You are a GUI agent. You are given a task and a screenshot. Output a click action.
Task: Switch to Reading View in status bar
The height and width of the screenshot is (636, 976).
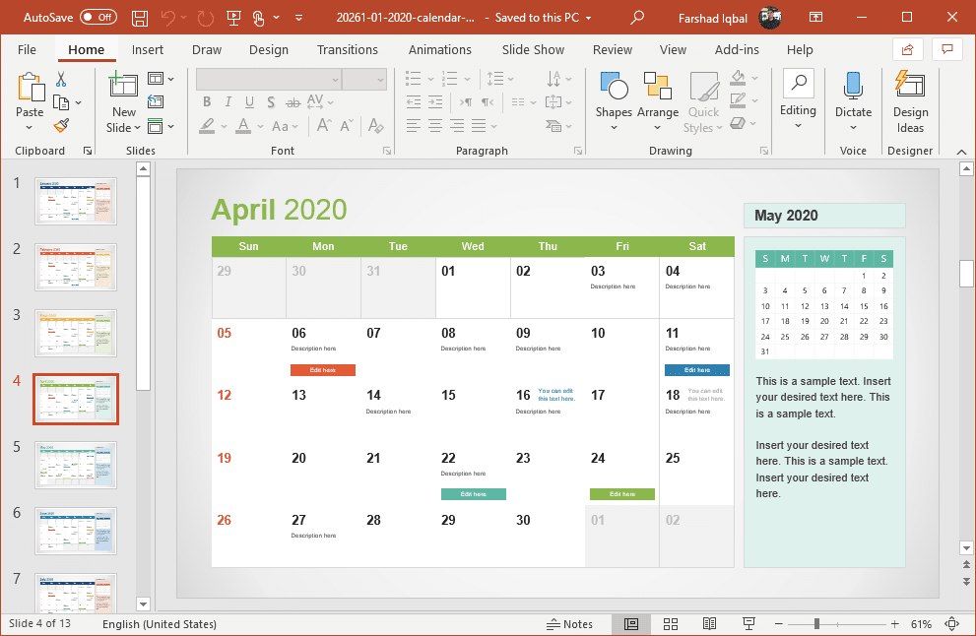[709, 624]
